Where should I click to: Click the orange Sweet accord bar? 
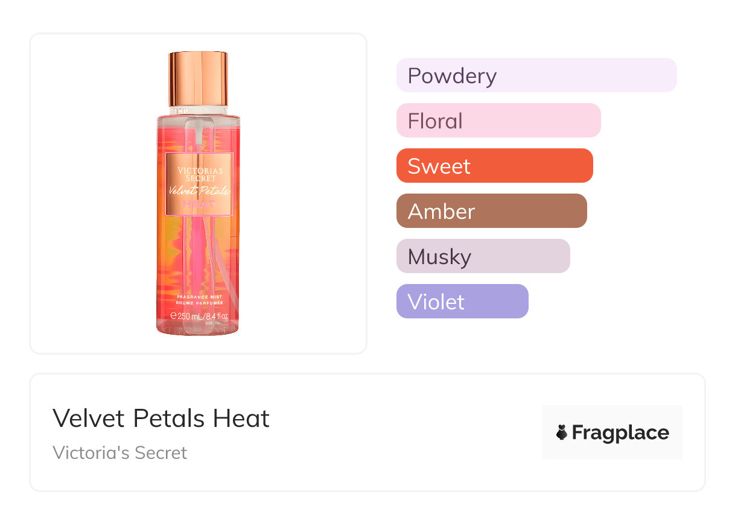pos(494,166)
